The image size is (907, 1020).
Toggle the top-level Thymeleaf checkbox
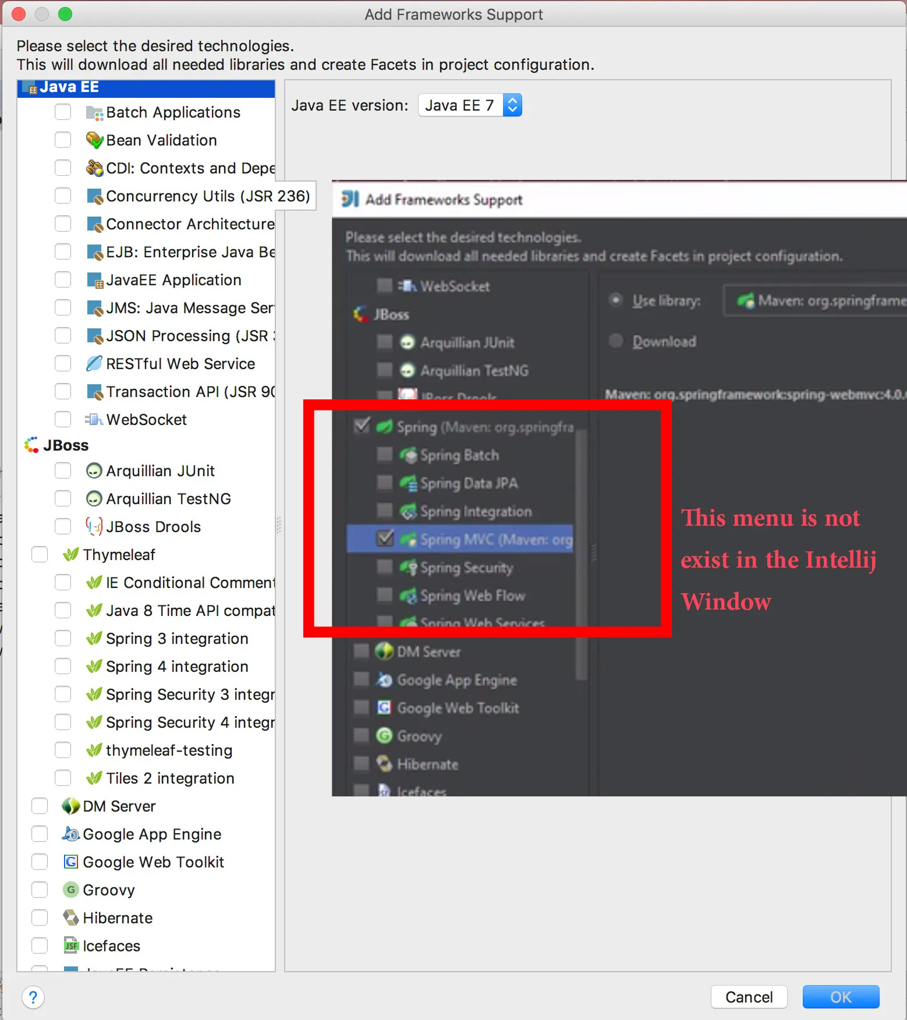point(40,555)
